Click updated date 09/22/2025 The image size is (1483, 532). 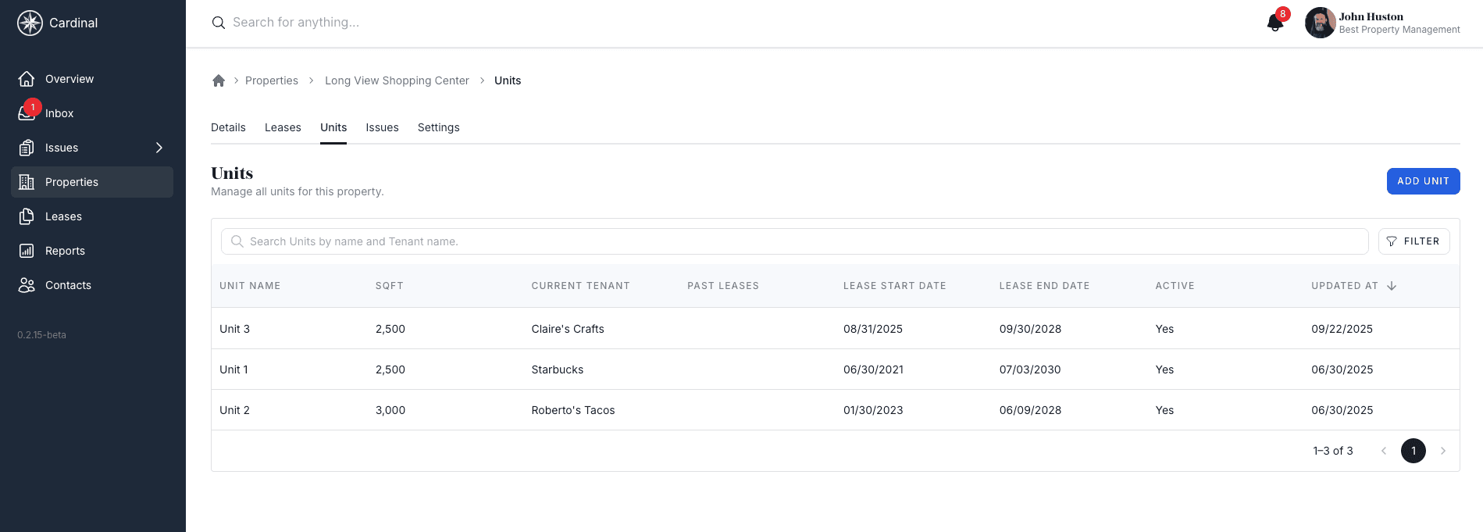tap(1342, 329)
